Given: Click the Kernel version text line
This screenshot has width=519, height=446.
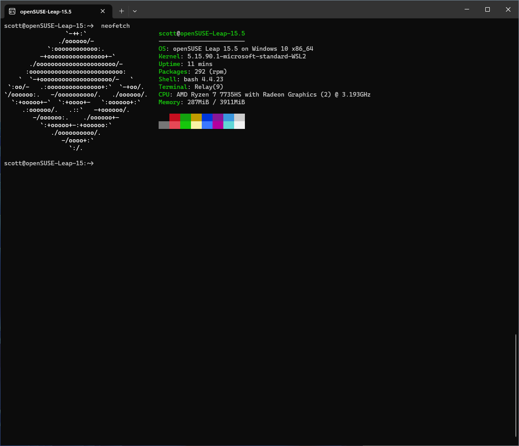Looking at the screenshot, I should [x=232, y=56].
